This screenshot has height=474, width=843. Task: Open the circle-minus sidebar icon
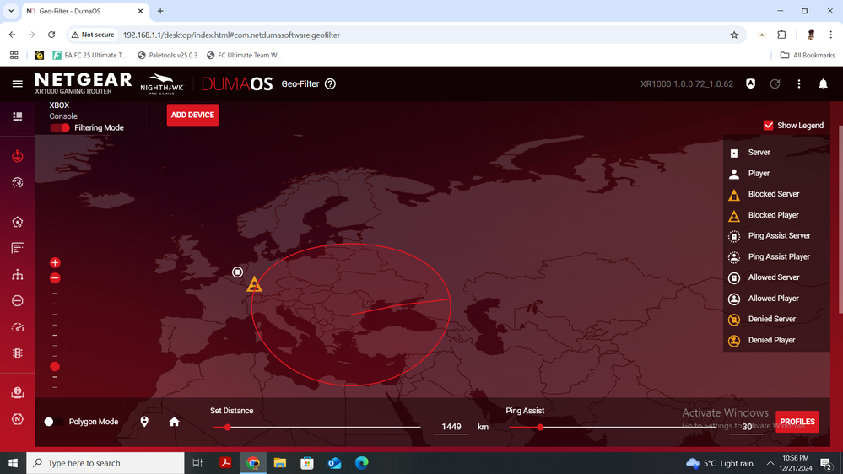(x=17, y=300)
